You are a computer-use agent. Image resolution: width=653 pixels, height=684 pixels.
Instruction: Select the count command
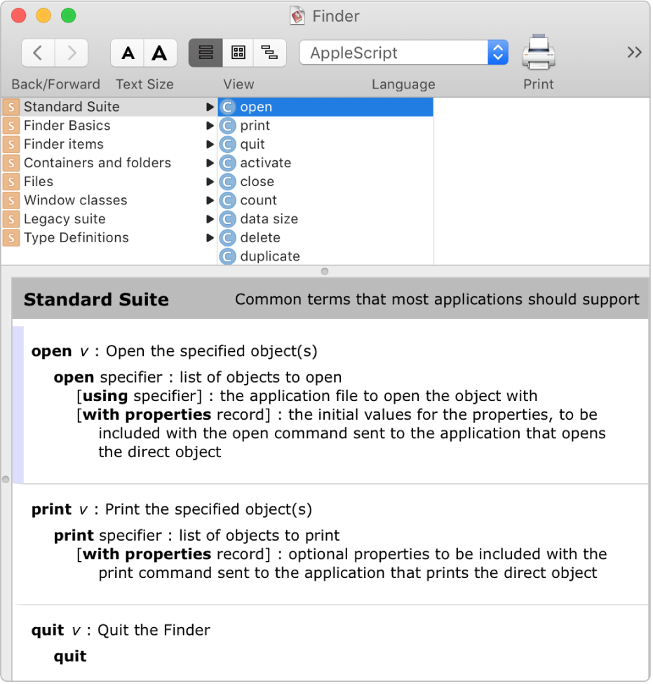[325, 200]
